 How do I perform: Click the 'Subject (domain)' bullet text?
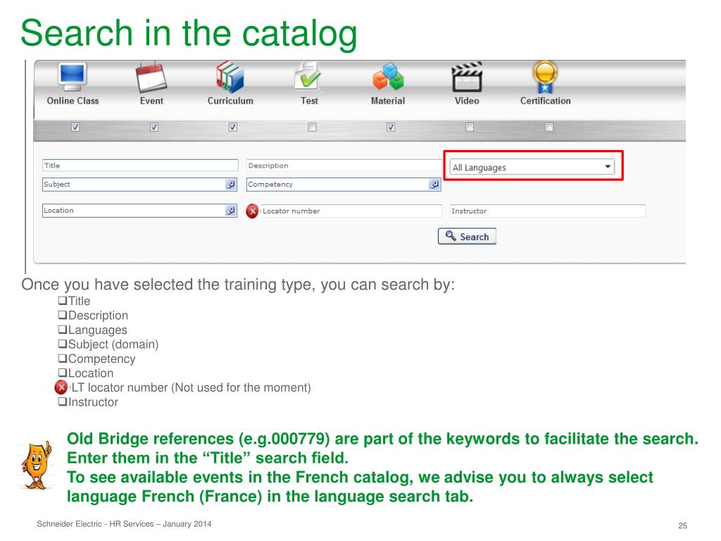(x=113, y=344)
